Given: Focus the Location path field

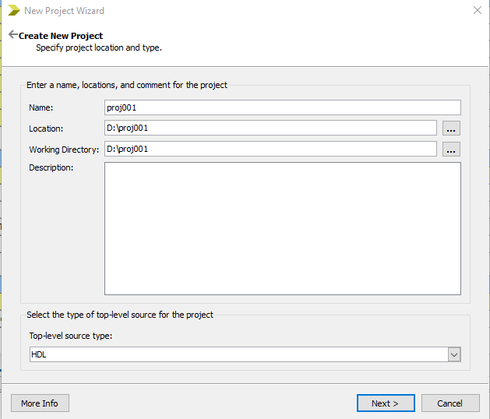Looking at the screenshot, I should coord(270,128).
